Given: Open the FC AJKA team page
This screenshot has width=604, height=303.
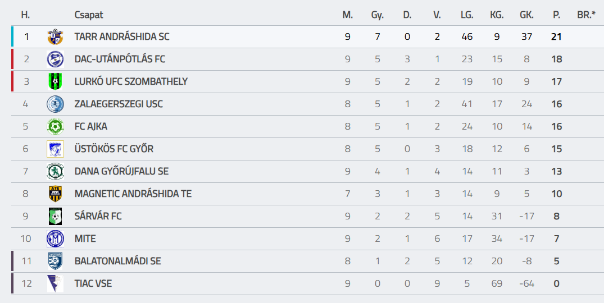Looking at the screenshot, I should (91, 127).
